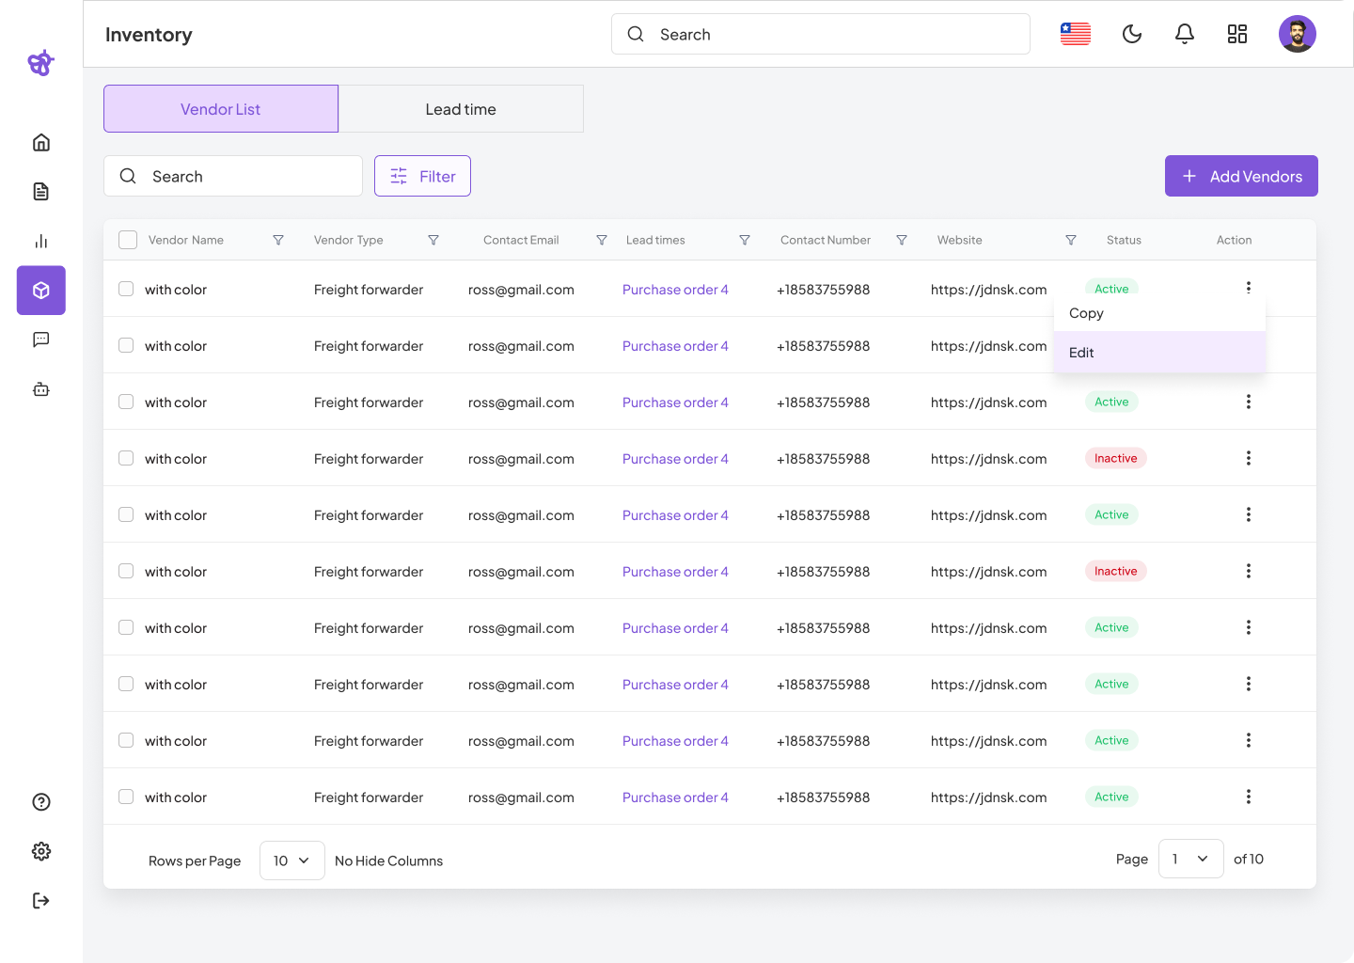Open the apps grid icon
The height and width of the screenshot is (963, 1354).
point(1237,35)
